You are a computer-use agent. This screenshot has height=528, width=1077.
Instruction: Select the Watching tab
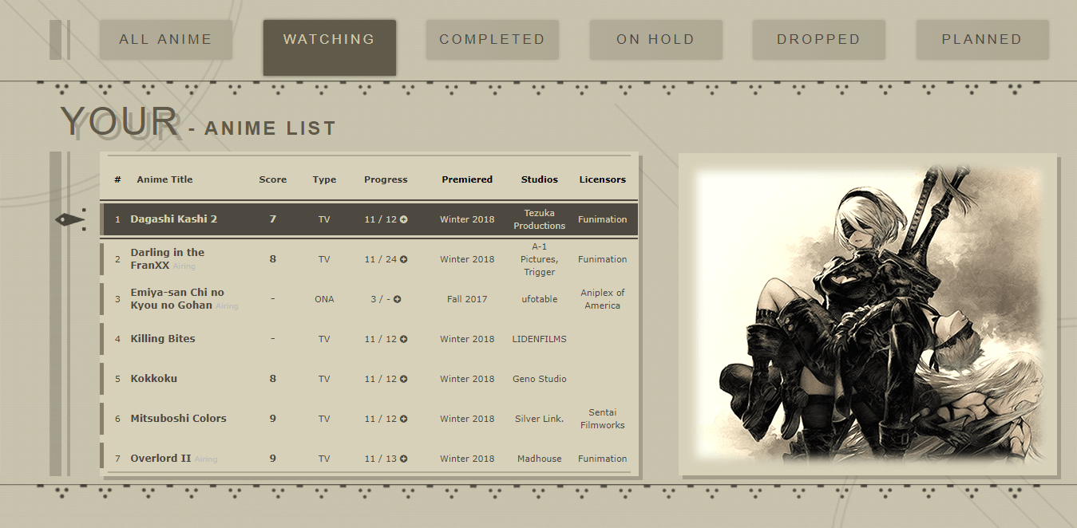329,47
